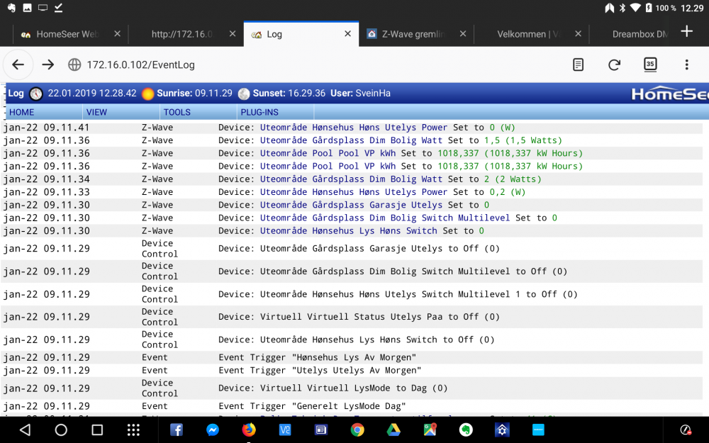The height and width of the screenshot is (443, 709).
Task: Click the site info globe in the address bar
Action: click(74, 64)
